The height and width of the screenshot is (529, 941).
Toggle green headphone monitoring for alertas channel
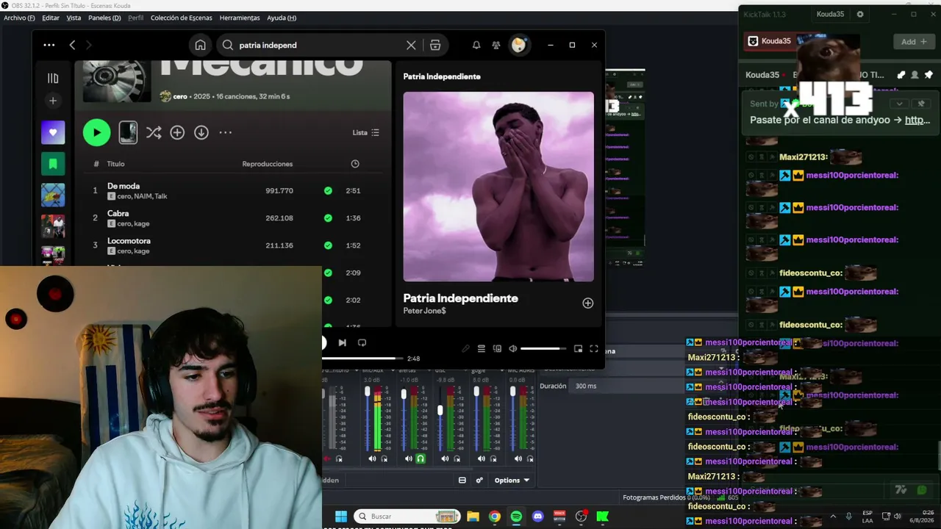pyautogui.click(x=421, y=458)
